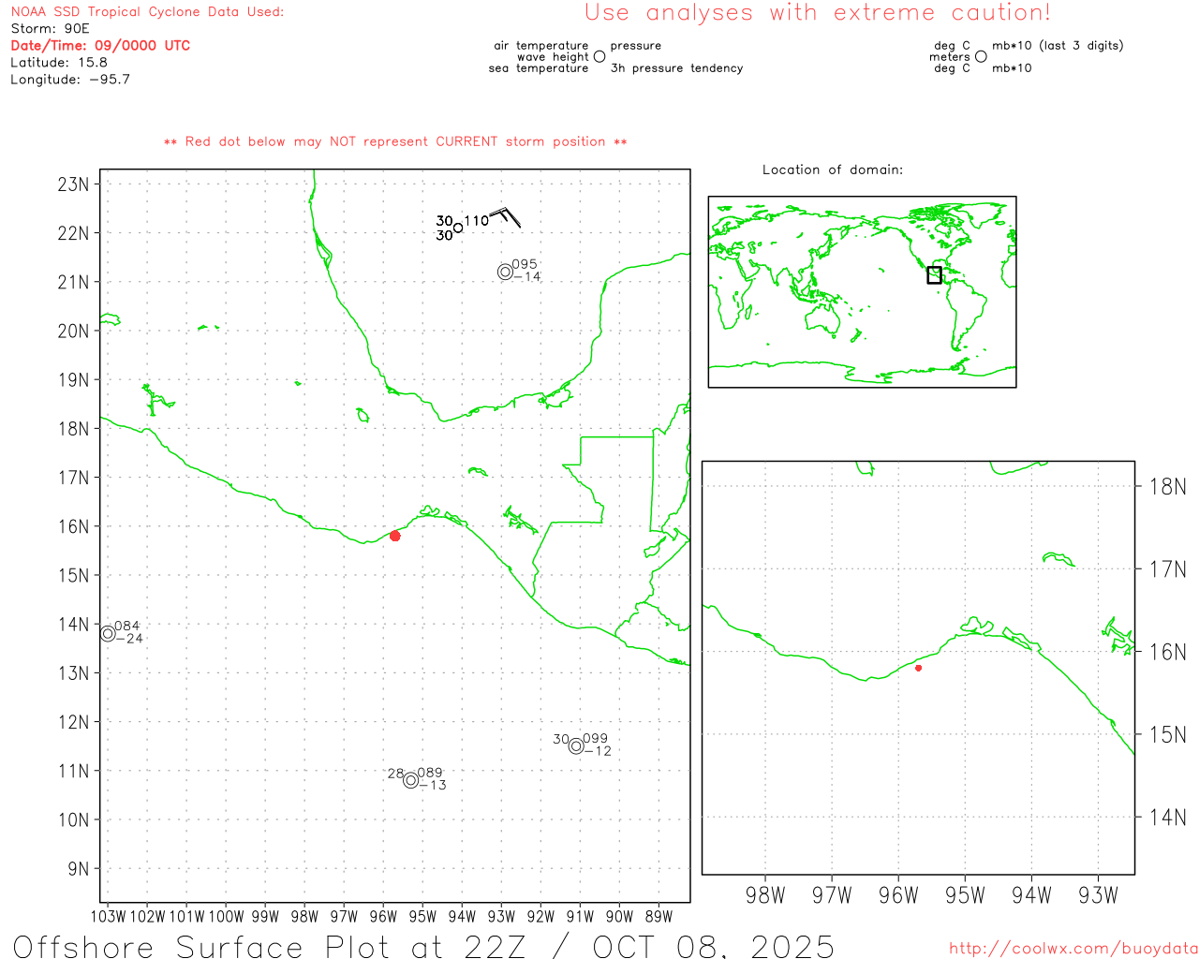Select the buoy marker with pressure 099
The width and height of the screenshot is (1199, 959).
pos(576,745)
